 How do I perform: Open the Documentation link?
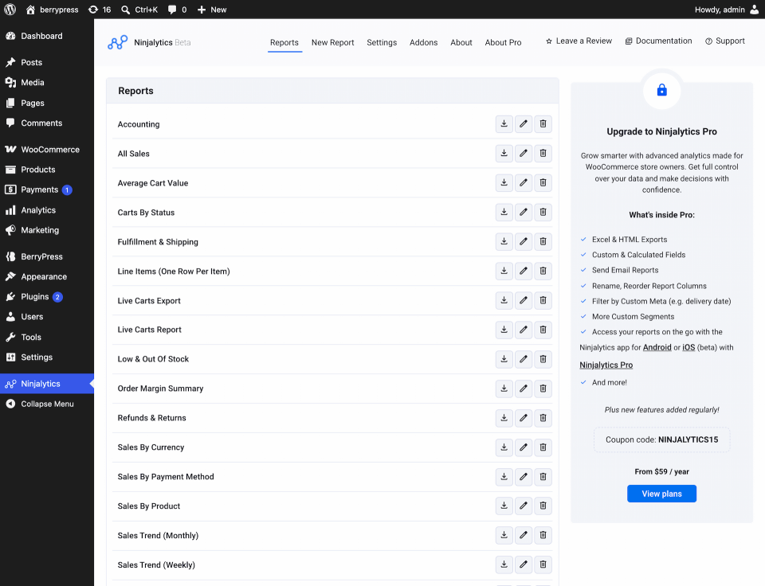pos(659,41)
